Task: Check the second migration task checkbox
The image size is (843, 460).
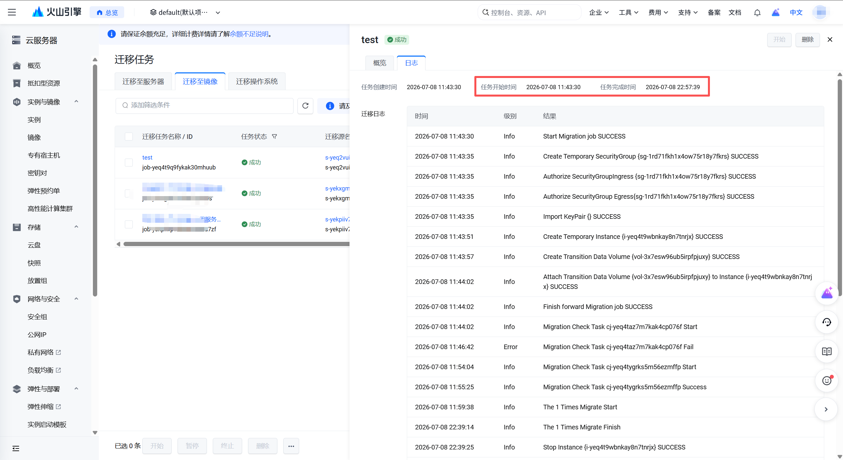Action: (129, 193)
